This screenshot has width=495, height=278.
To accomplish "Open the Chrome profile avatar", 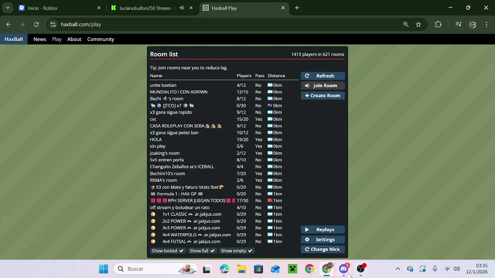I will coord(473,24).
